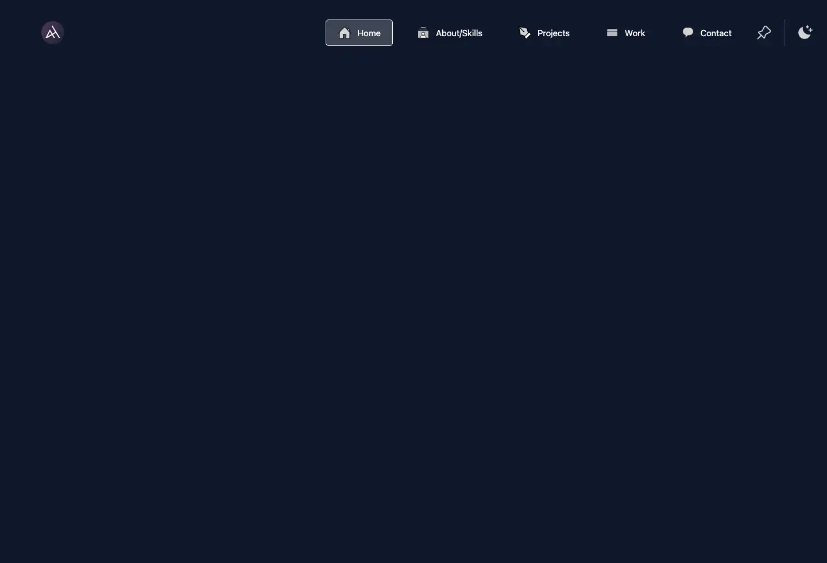Toggle navbar pinning with the pin

(x=764, y=33)
